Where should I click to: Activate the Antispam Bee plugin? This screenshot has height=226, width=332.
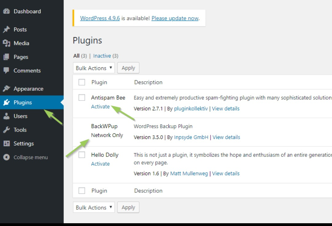coord(100,107)
